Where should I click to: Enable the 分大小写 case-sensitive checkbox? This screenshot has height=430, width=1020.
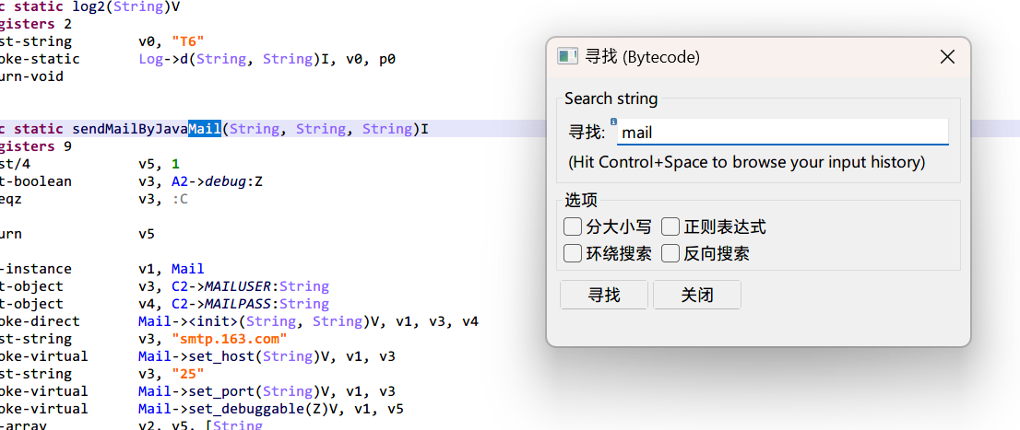coord(573,227)
